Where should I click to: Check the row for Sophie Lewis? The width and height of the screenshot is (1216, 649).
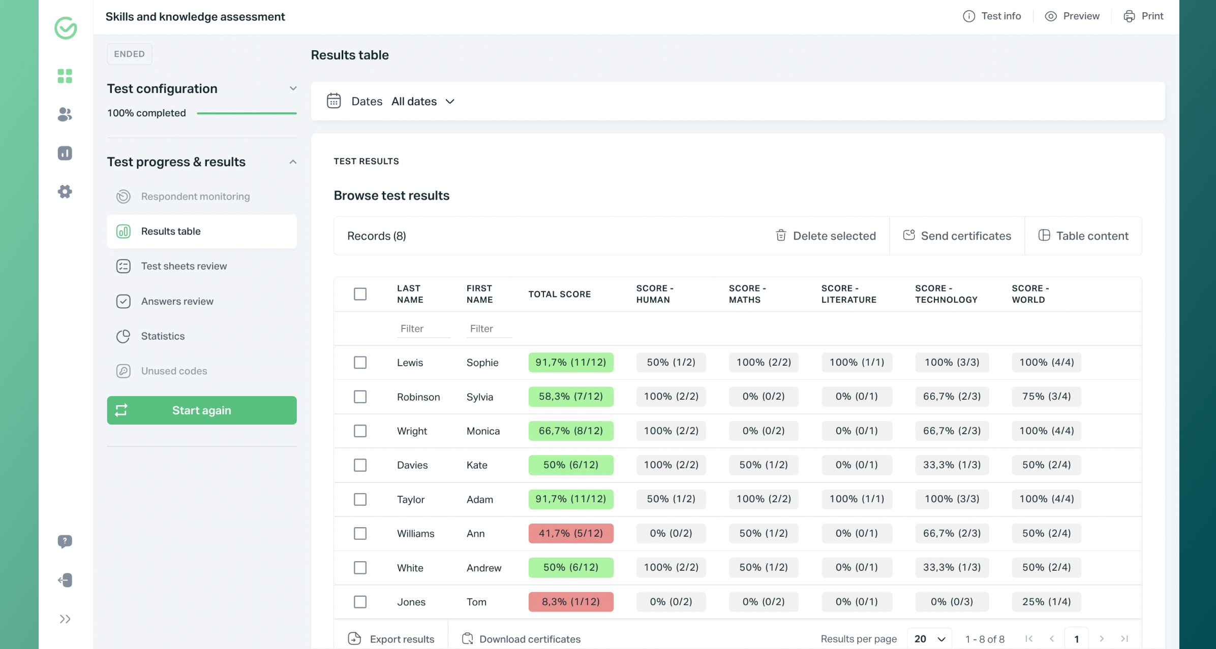click(360, 362)
